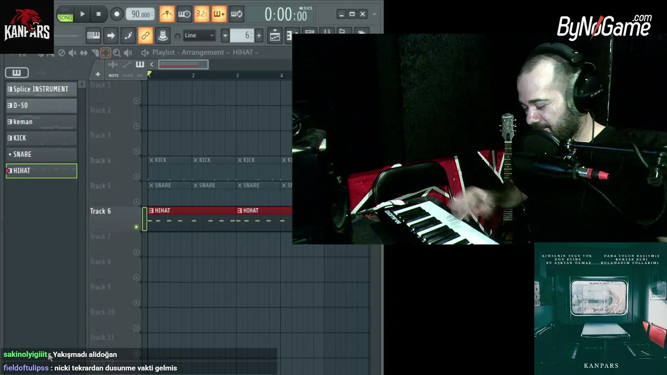Add a new pattern with the plus button
The image size is (667, 375).
[258, 35]
